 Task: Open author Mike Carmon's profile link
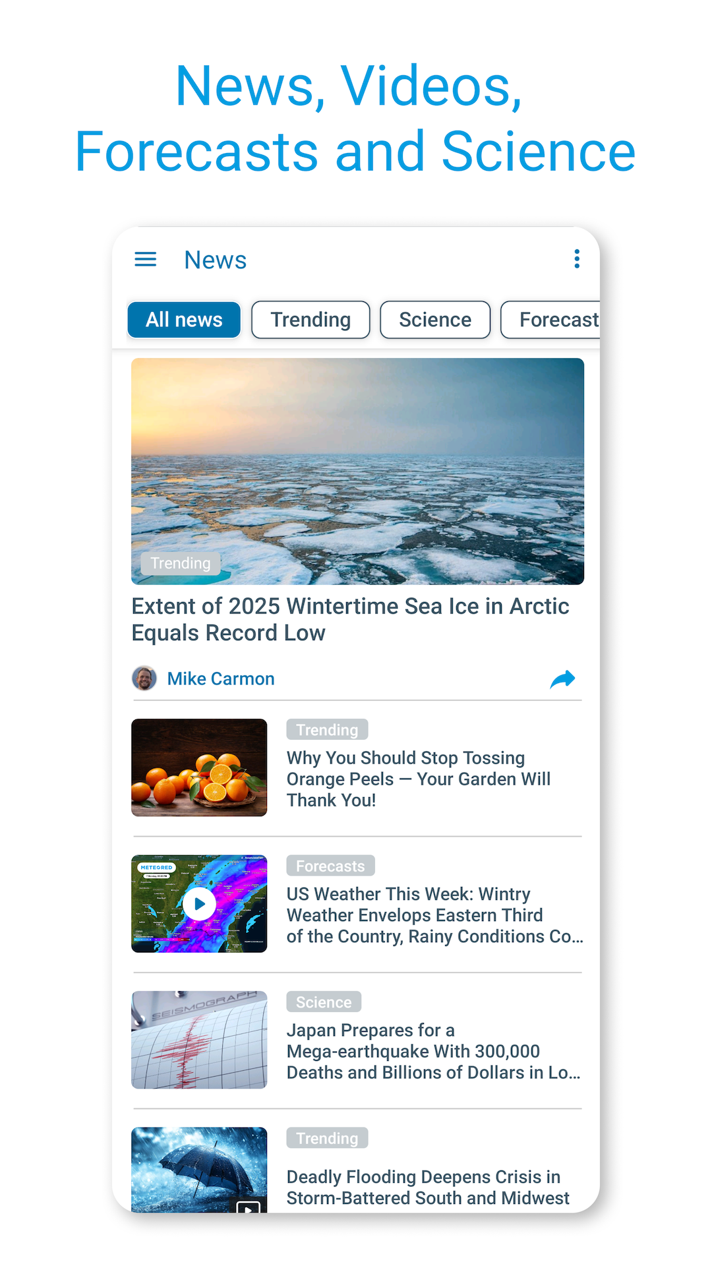click(221, 678)
